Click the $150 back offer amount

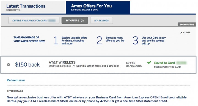point(27,65)
